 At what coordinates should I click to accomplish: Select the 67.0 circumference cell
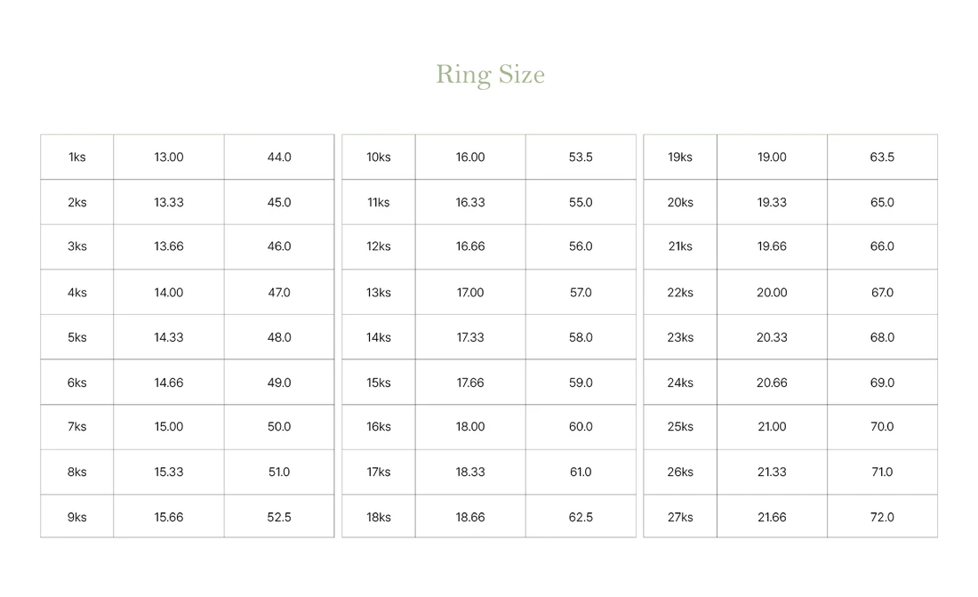tap(882, 293)
